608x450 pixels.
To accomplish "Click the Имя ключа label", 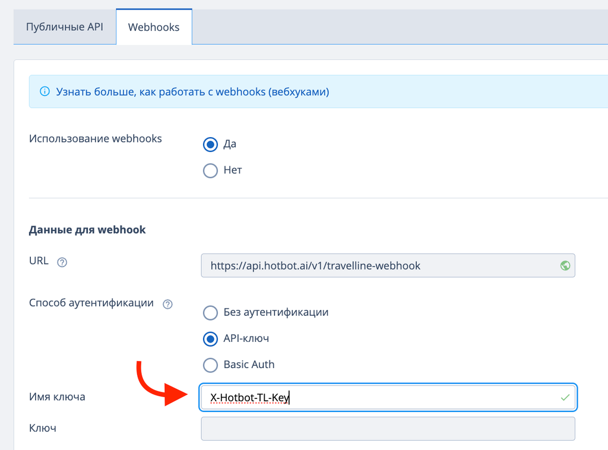I will [57, 397].
